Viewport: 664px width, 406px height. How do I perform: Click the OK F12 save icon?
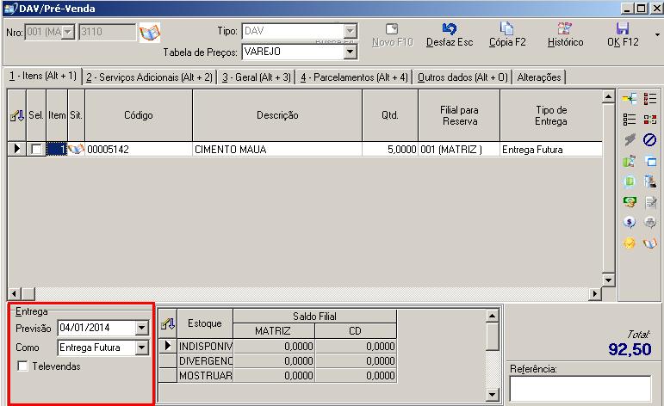click(x=623, y=29)
